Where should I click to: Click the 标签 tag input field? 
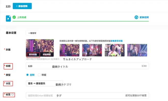[x=87, y=95]
